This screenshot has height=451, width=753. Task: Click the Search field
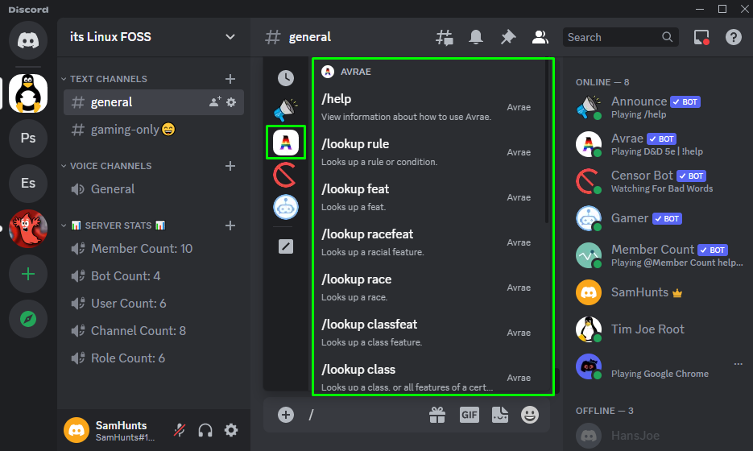pos(620,38)
